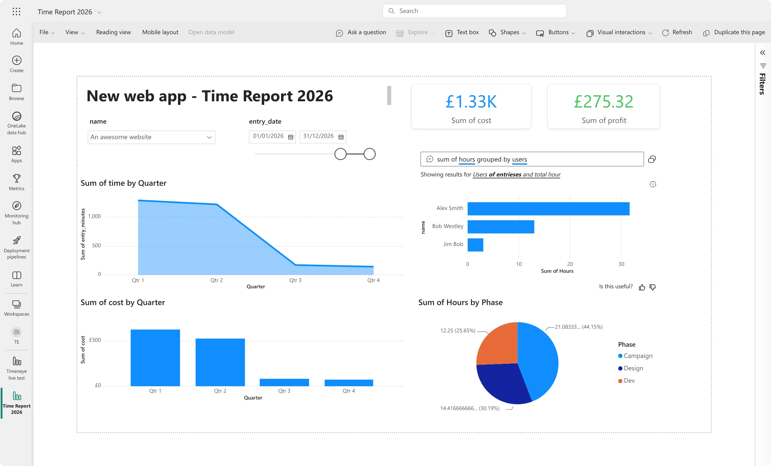Image resolution: width=771 pixels, height=466 pixels.
Task: Open the File menu
Action: pyautogui.click(x=47, y=32)
